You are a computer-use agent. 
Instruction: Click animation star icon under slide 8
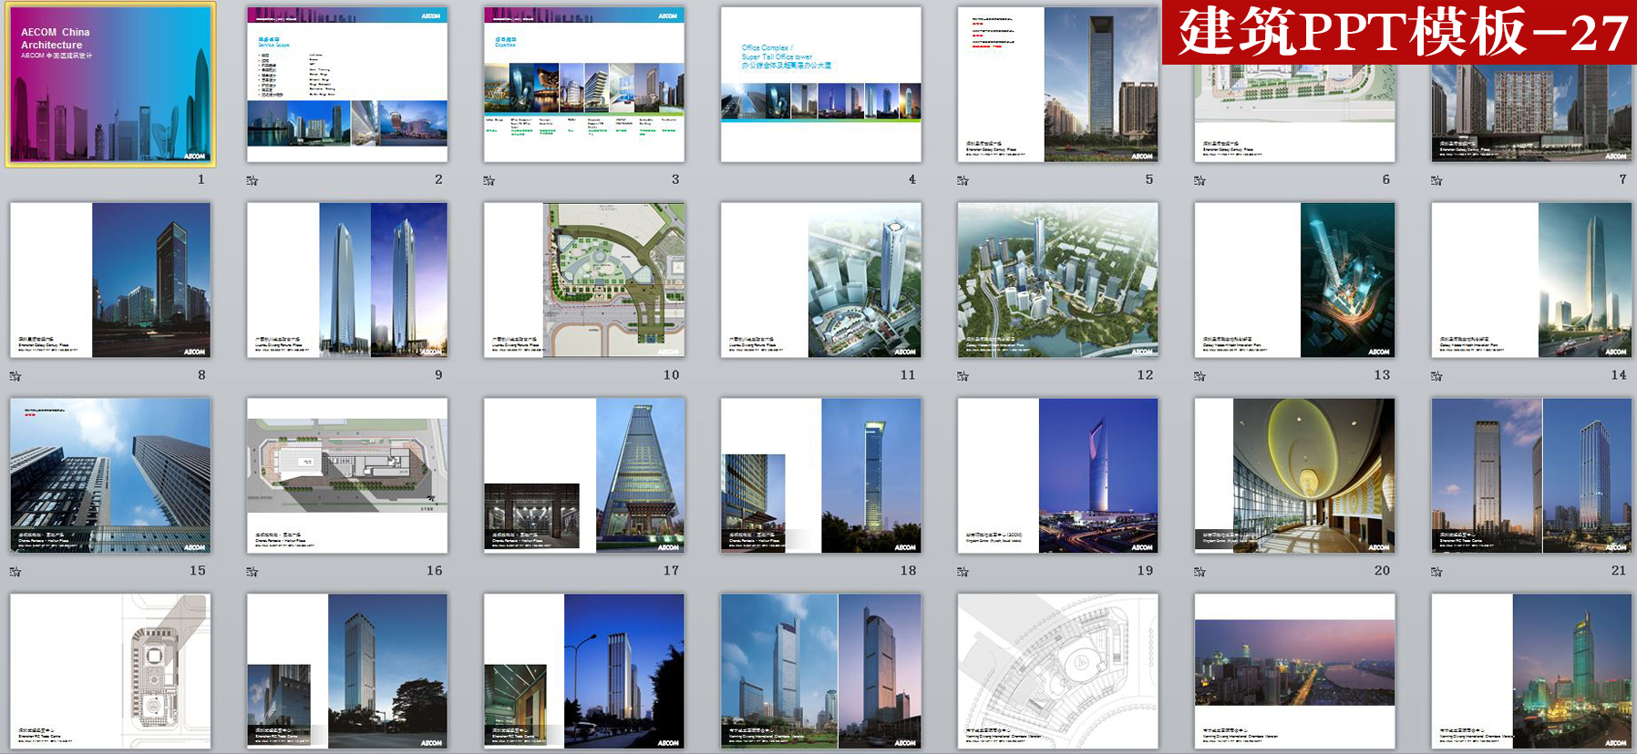point(15,376)
